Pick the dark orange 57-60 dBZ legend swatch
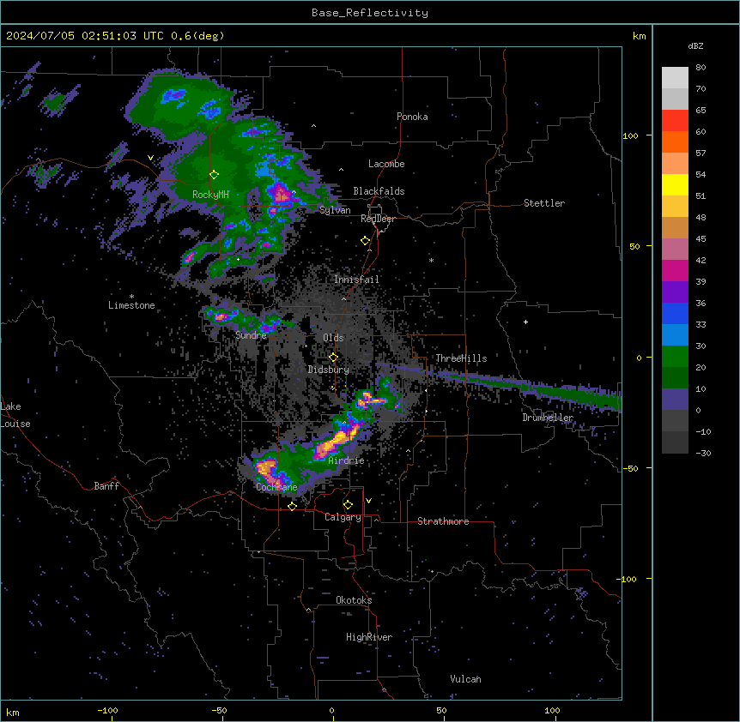The image size is (740, 722). 675,141
